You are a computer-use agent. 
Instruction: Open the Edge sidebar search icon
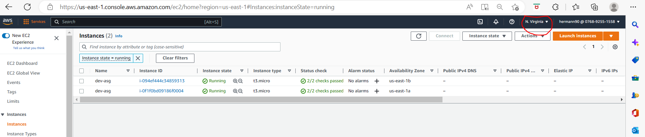click(x=635, y=25)
